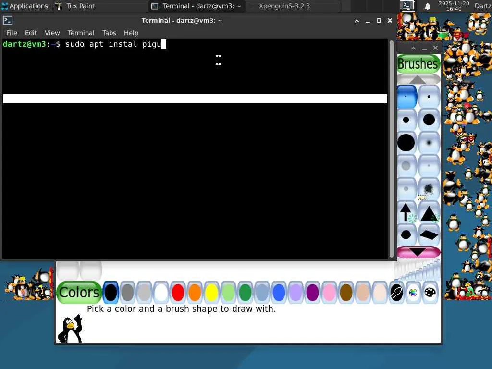The height and width of the screenshot is (369, 492).
Task: Pick the brown color swatch
Action: coord(346,293)
